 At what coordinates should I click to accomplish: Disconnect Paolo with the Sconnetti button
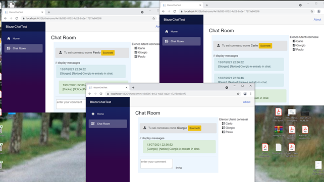pos(108,53)
